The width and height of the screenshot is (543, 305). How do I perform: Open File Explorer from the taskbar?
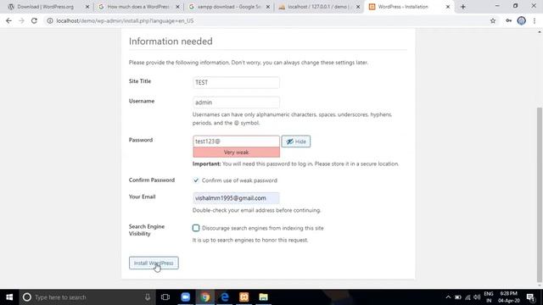pyautogui.click(x=263, y=297)
